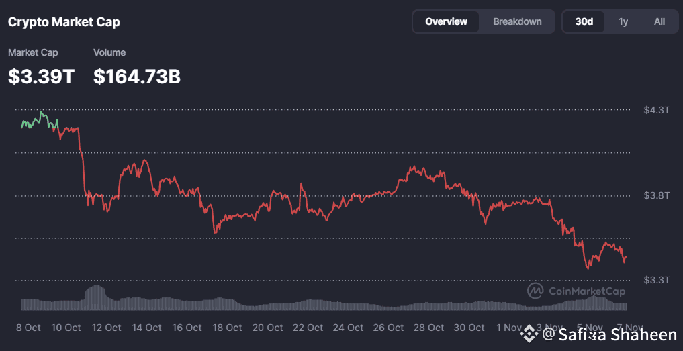683x351 pixels.
Task: Show the All time range
Action: point(659,21)
